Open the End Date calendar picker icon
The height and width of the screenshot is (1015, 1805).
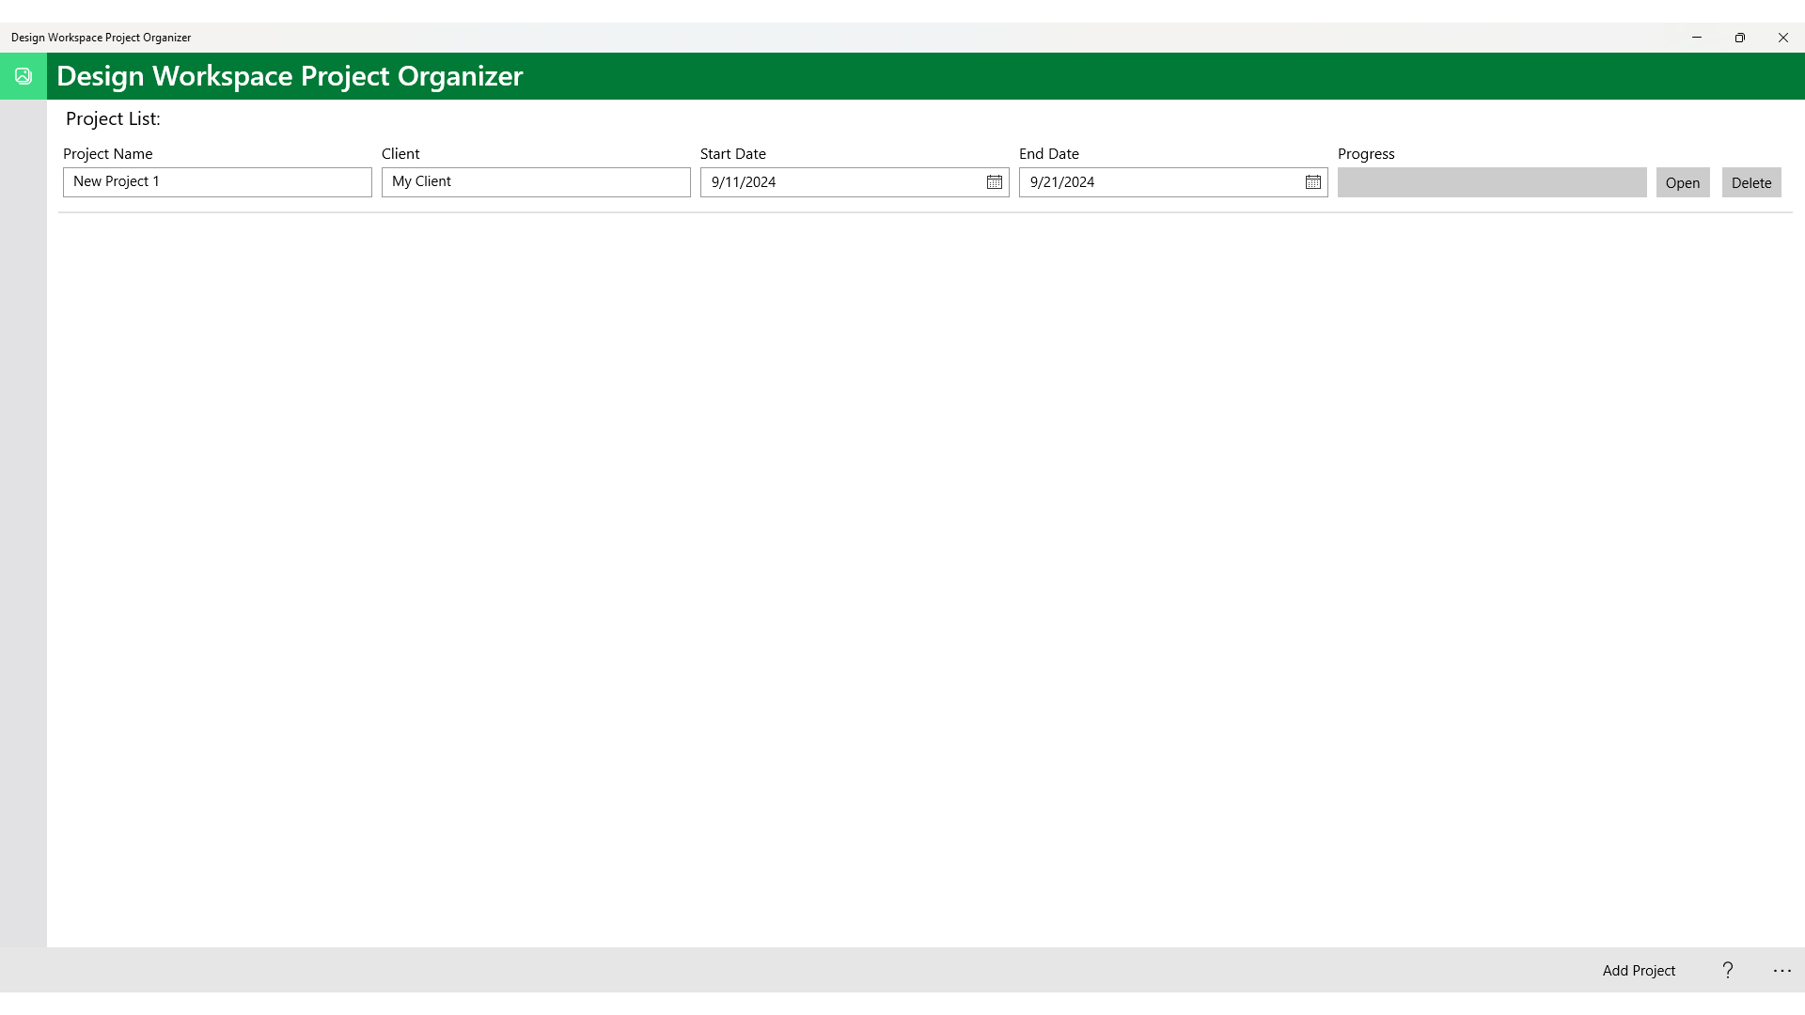coord(1312,182)
